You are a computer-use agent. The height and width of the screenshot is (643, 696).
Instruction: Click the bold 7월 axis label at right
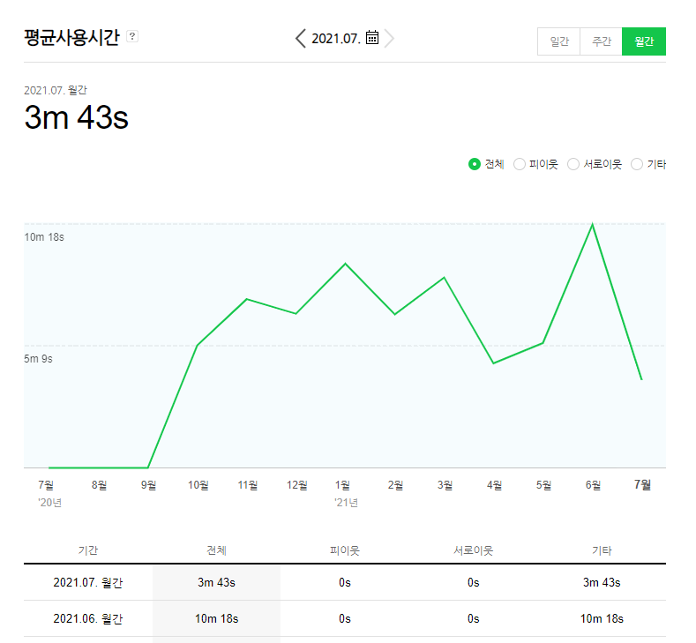pyautogui.click(x=642, y=484)
